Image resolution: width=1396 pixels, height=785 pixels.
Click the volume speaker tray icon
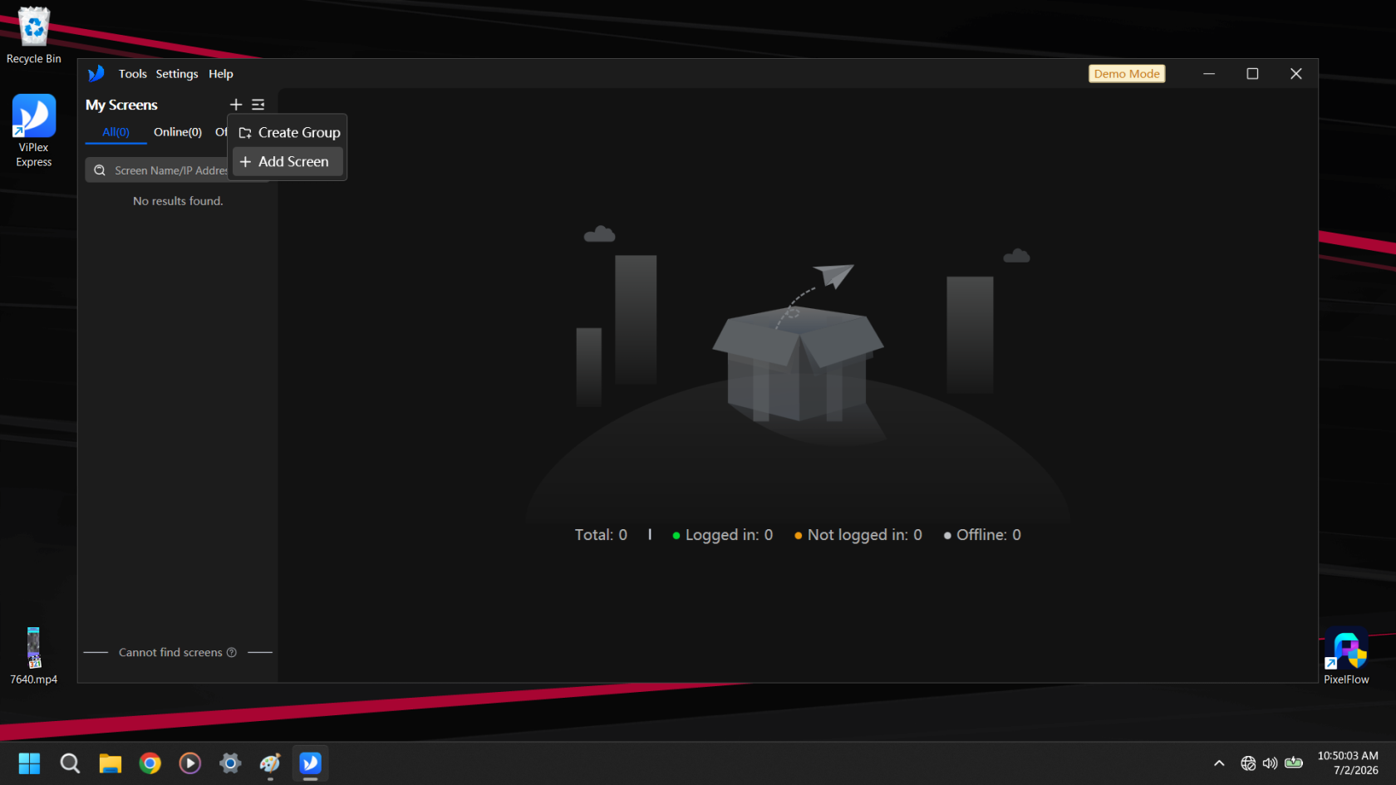click(1270, 763)
